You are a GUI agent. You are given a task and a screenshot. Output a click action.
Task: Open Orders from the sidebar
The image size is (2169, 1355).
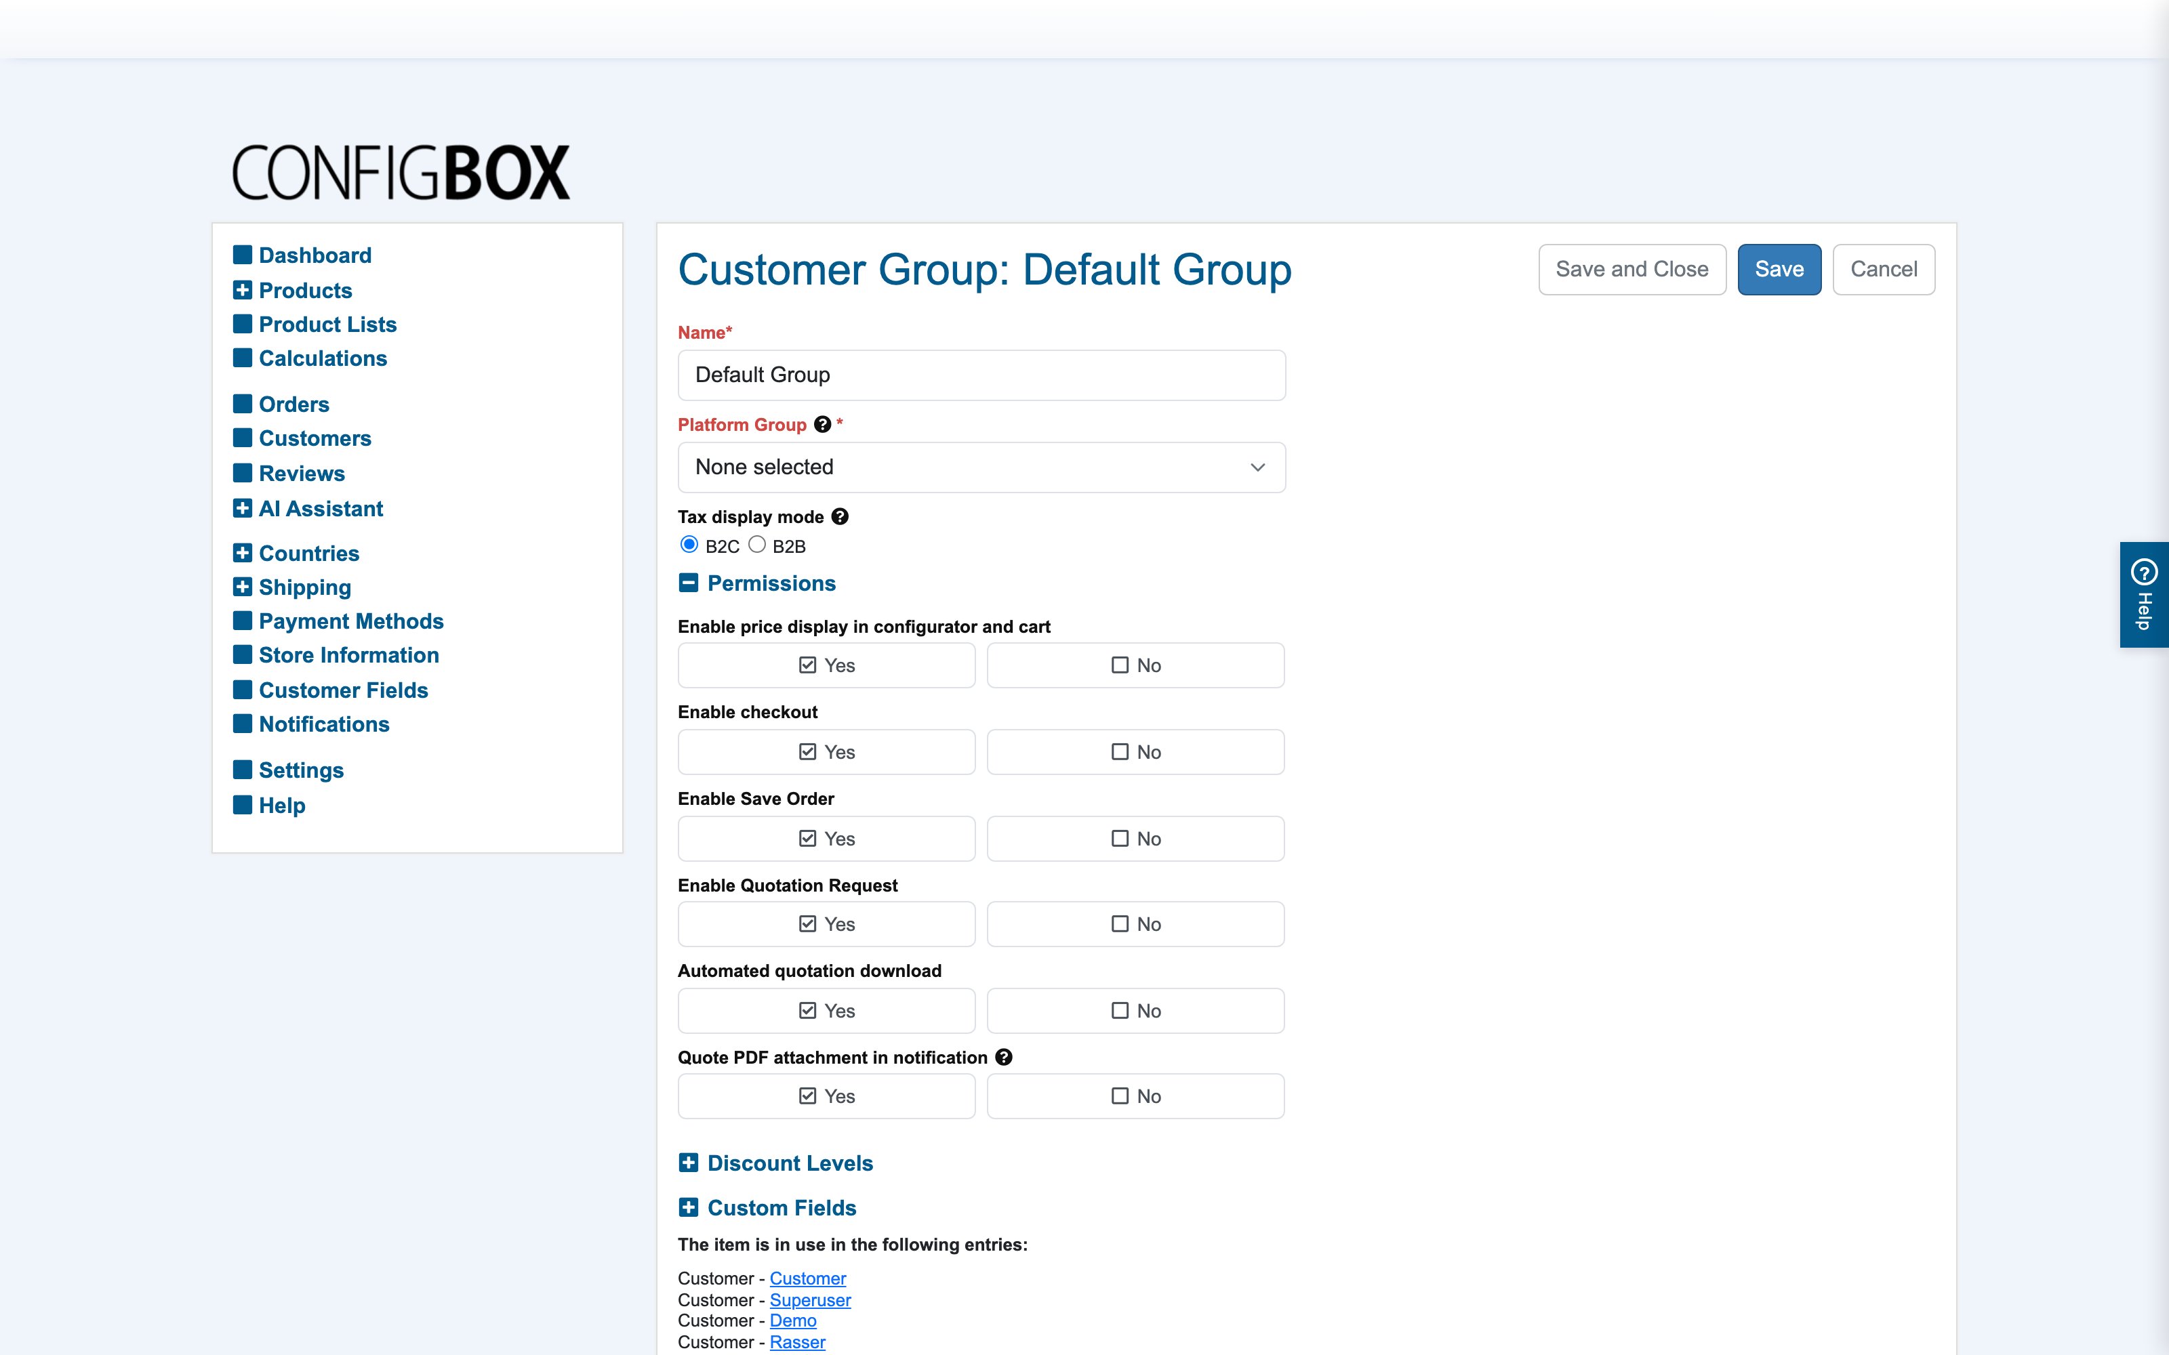click(x=294, y=404)
